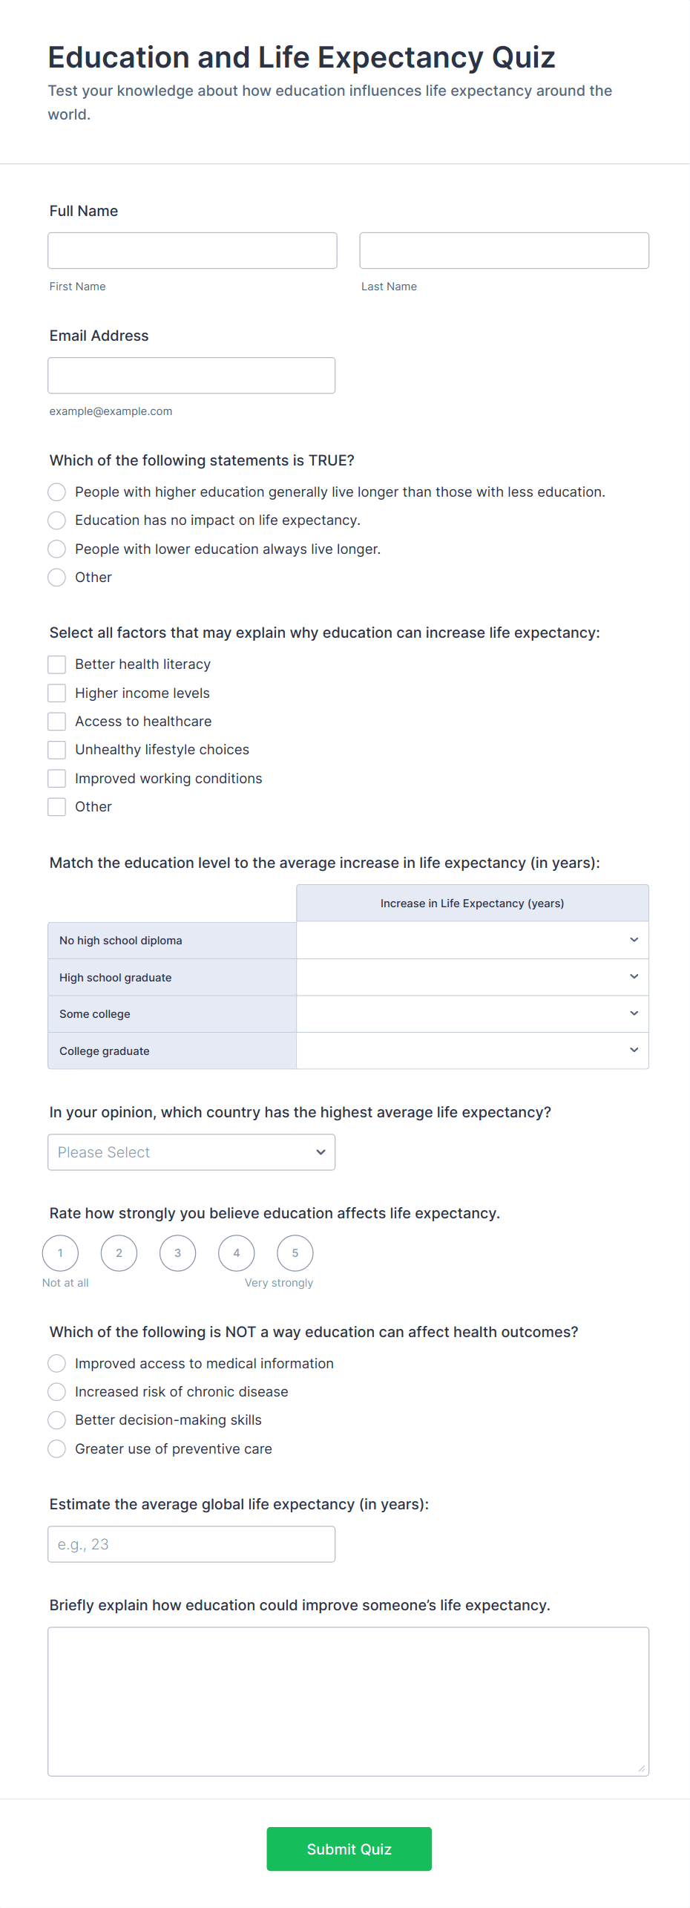Open the country 'Please Select' dropdown
This screenshot has height=1908, width=690.
[x=191, y=1152]
